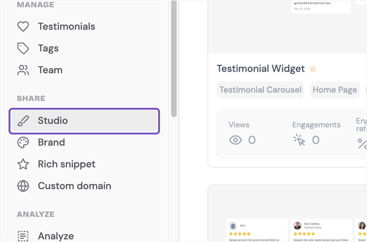The width and height of the screenshot is (367, 242).
Task: Open Ann's testimonial card in the preview
Action: 257,230
